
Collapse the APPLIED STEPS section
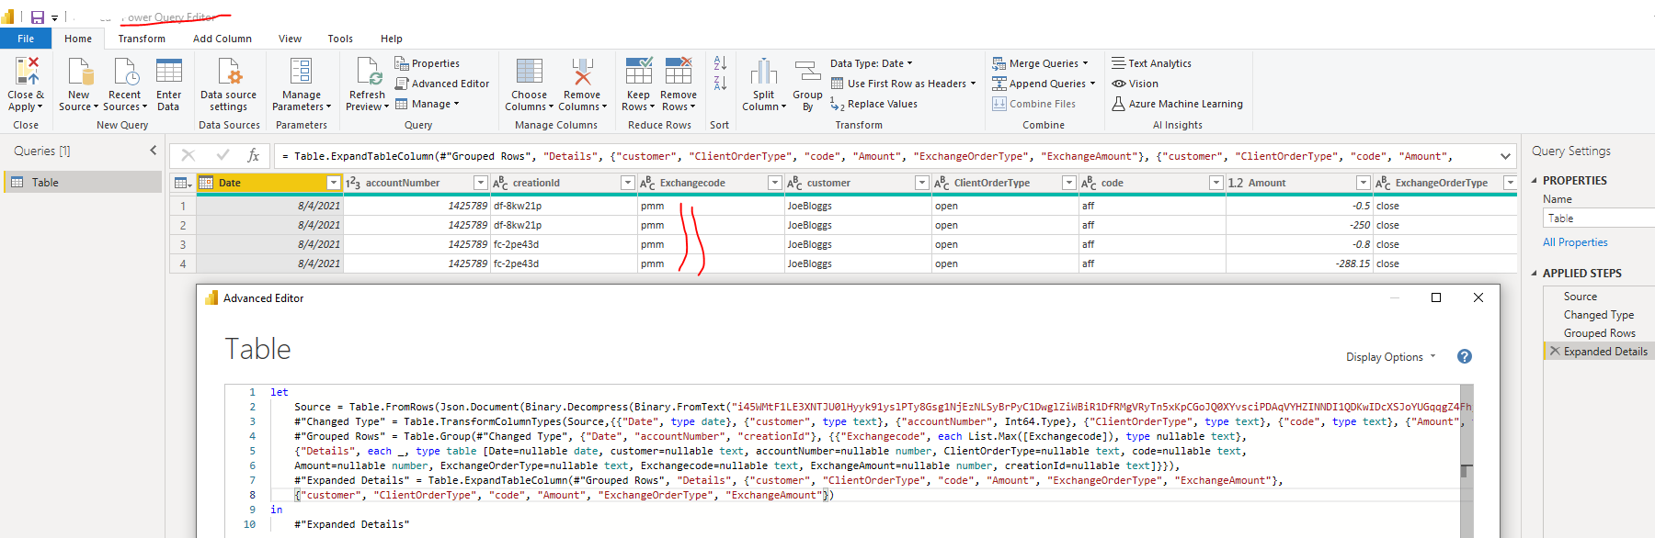(1534, 274)
